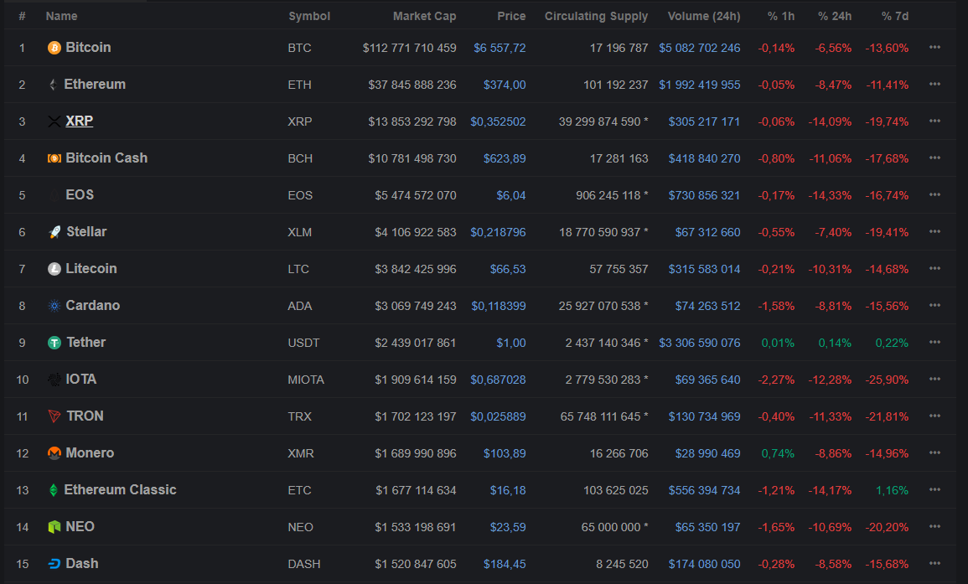This screenshot has width=968, height=584.
Task: Open the XRP coin name link
Action: 80,121
